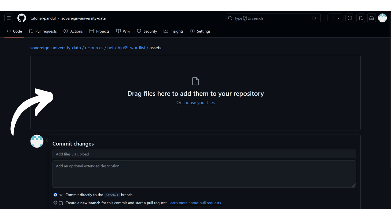Go to the Settings tab
The height and width of the screenshot is (220, 391).
(200, 31)
